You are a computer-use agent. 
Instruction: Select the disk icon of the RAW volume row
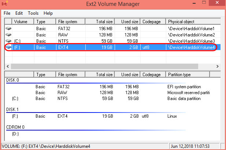pyautogui.click(x=8, y=35)
